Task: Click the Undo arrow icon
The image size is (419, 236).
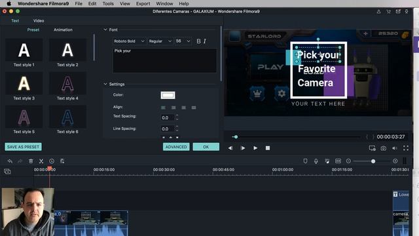Action: (10, 161)
